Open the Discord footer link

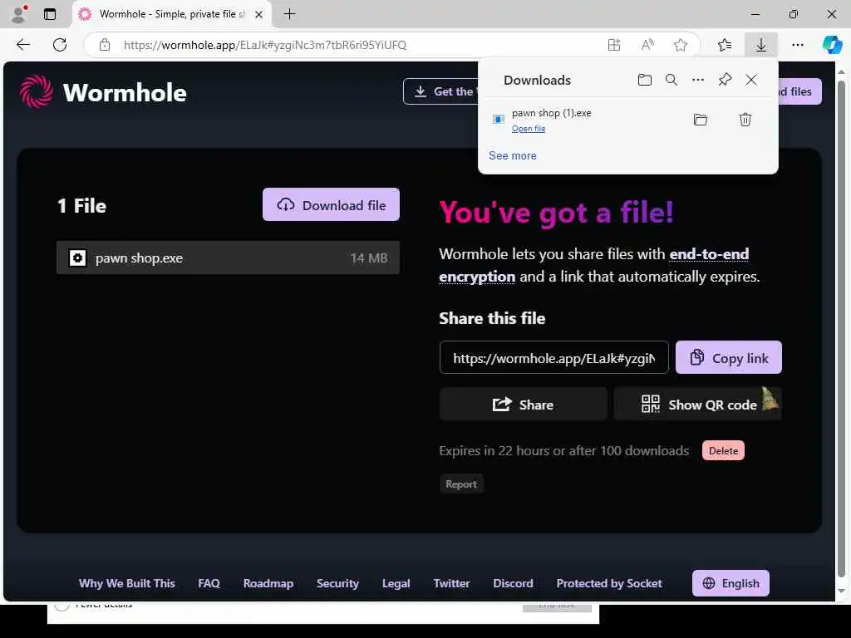tap(513, 583)
